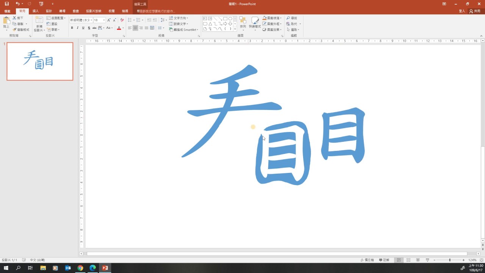Click the Clear Formatting eraser icon
This screenshot has width=485, height=273.
point(122,20)
